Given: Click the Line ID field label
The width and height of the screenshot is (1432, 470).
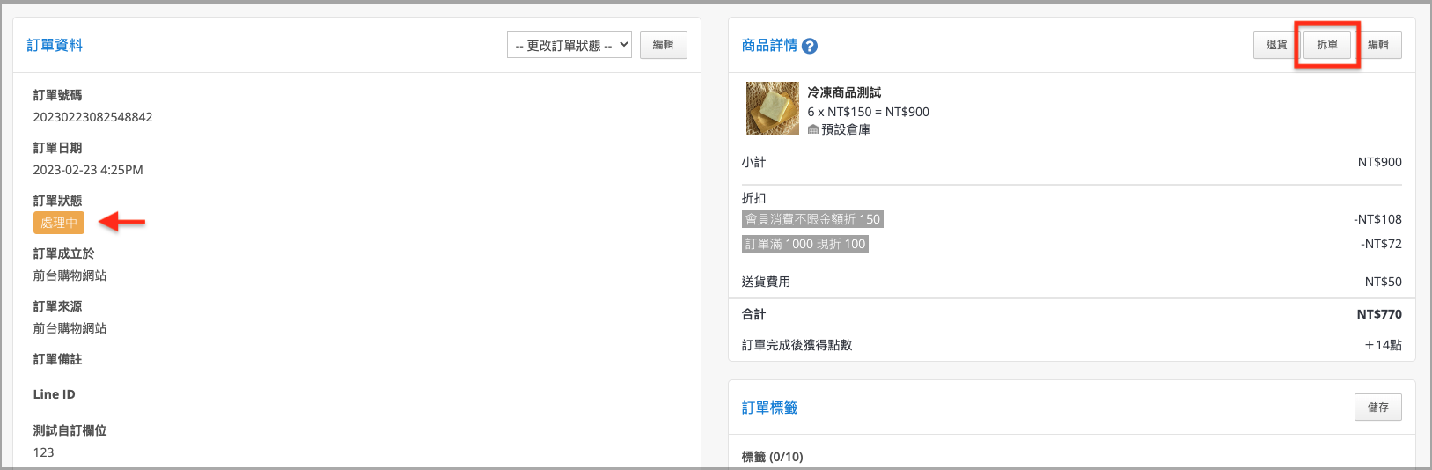Looking at the screenshot, I should click(54, 394).
